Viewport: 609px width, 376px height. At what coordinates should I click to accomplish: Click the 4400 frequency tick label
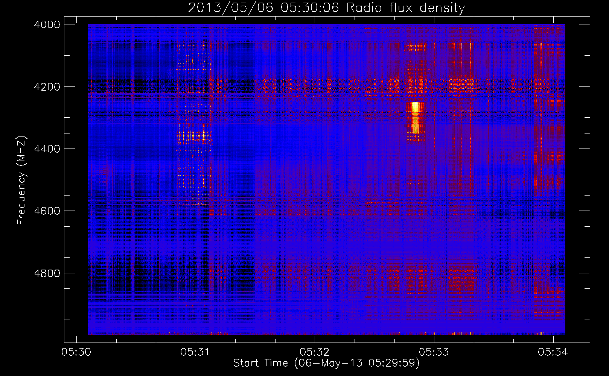coord(47,149)
